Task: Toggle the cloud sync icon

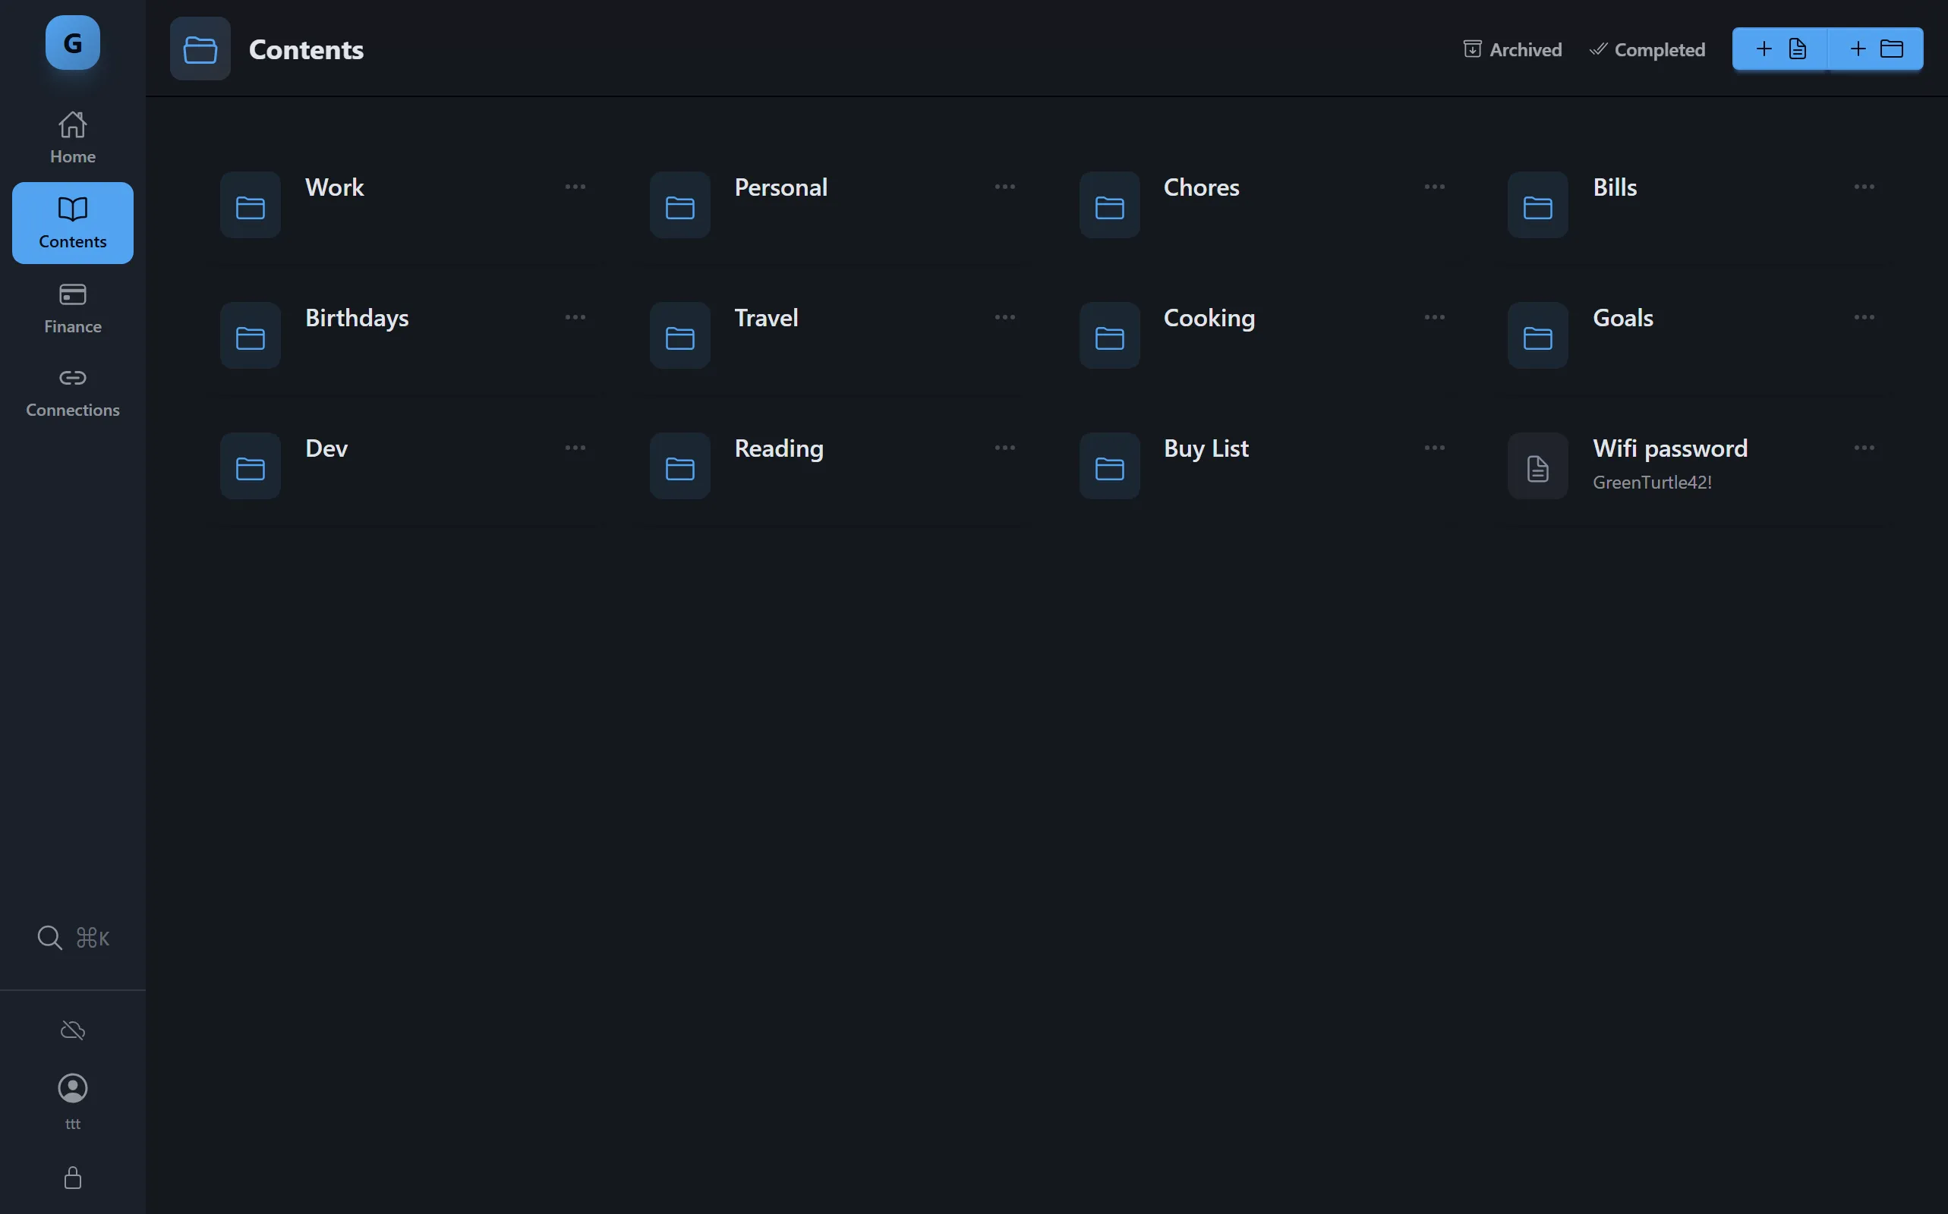Action: [x=72, y=1030]
